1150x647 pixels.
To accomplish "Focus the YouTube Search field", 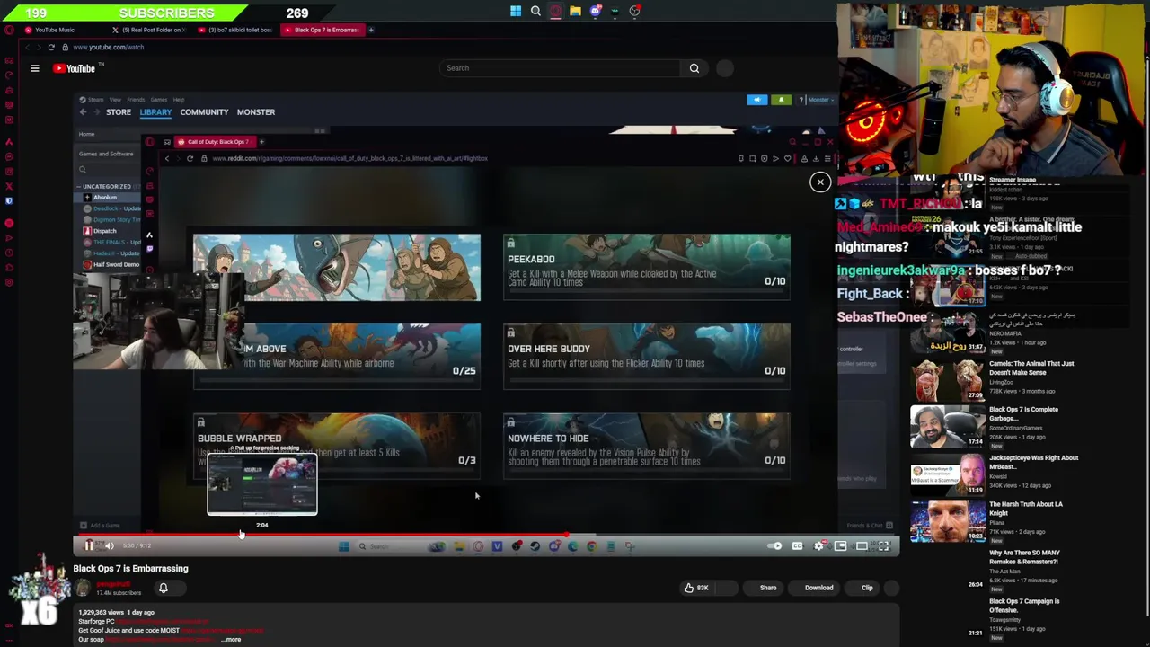I will tap(561, 68).
